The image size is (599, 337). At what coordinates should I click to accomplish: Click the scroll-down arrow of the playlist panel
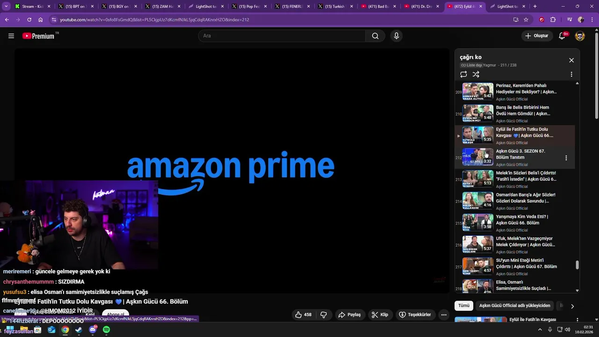click(577, 290)
